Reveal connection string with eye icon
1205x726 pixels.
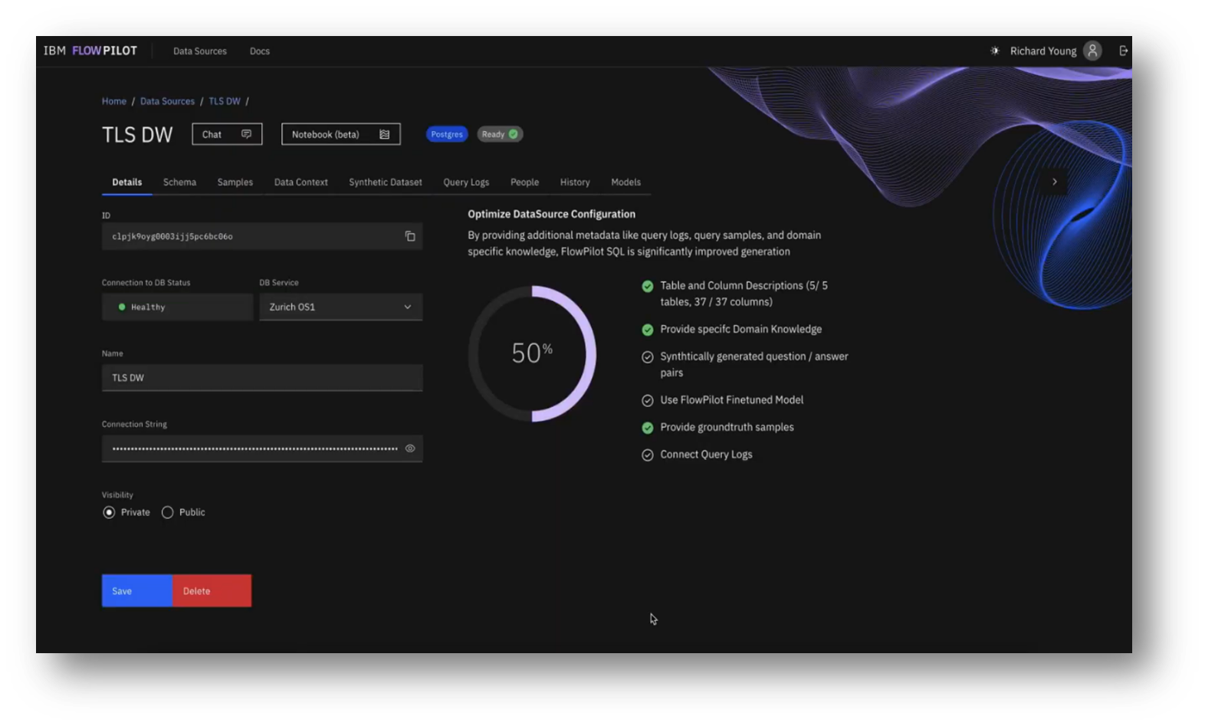pyautogui.click(x=410, y=448)
